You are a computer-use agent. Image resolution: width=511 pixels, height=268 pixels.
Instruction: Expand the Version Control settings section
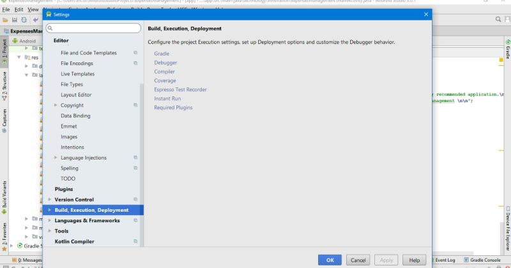tap(50, 200)
